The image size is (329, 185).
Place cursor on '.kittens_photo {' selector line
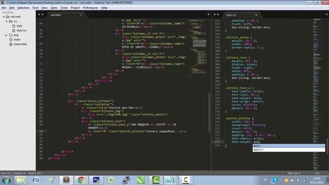pyautogui.click(x=239, y=38)
